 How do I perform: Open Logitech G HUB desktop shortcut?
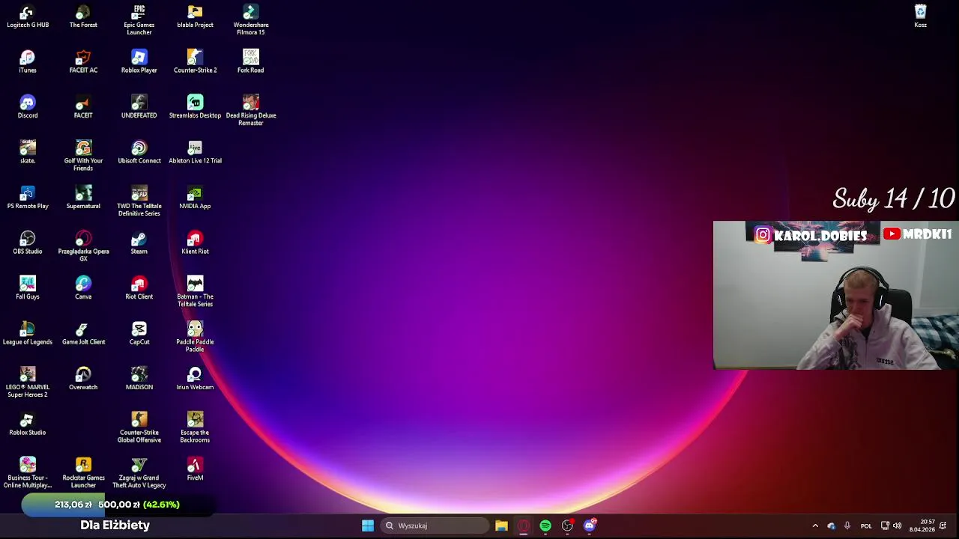(28, 16)
